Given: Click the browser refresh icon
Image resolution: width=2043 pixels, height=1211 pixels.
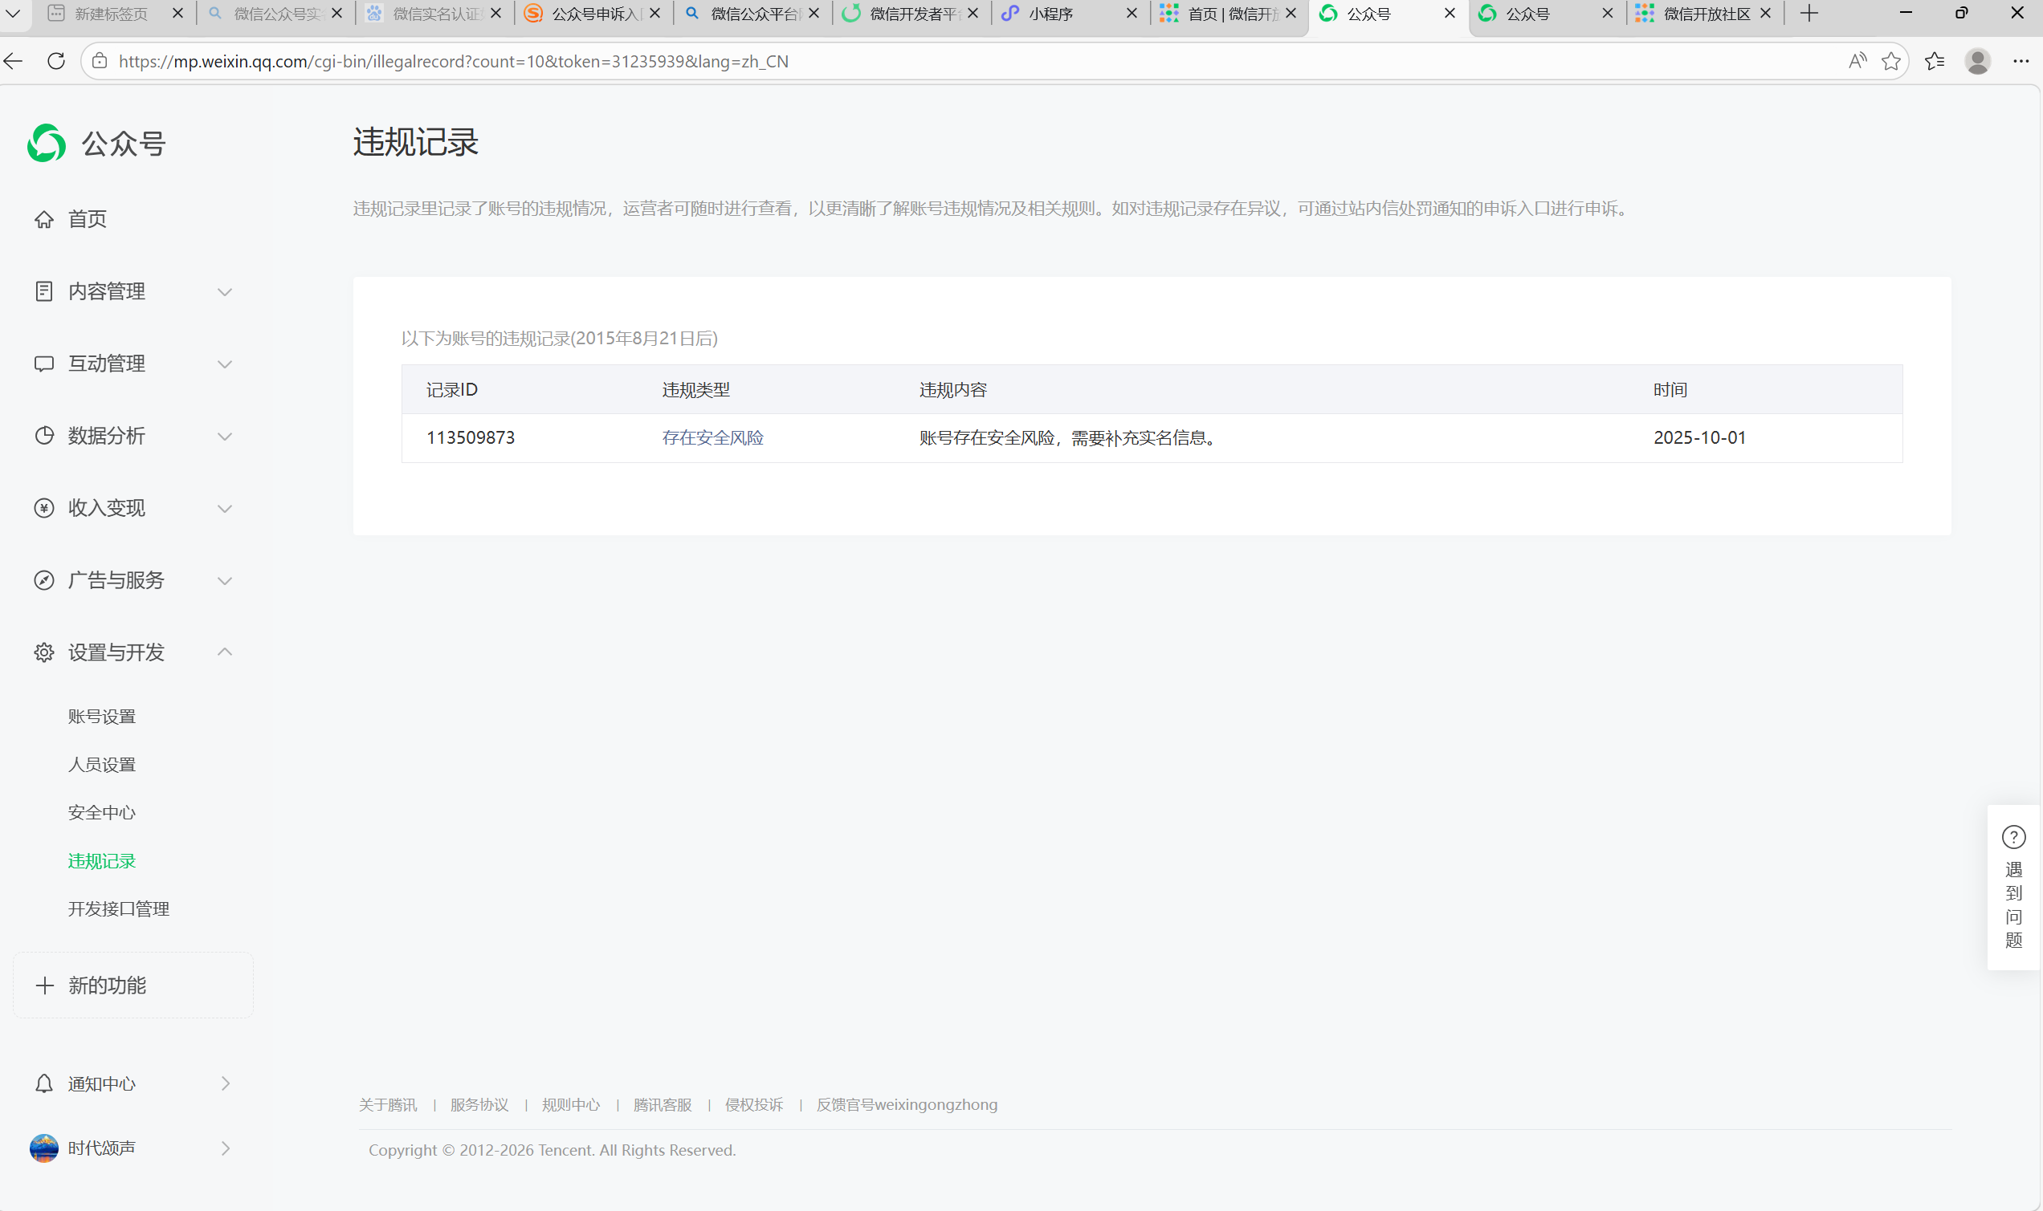Looking at the screenshot, I should tap(56, 61).
